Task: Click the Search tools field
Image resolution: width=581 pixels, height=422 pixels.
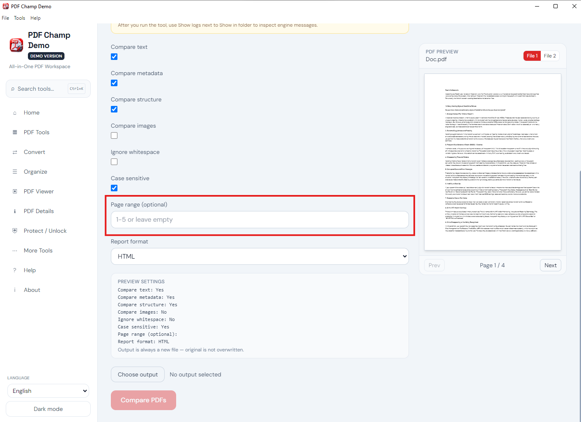Action: pos(48,89)
